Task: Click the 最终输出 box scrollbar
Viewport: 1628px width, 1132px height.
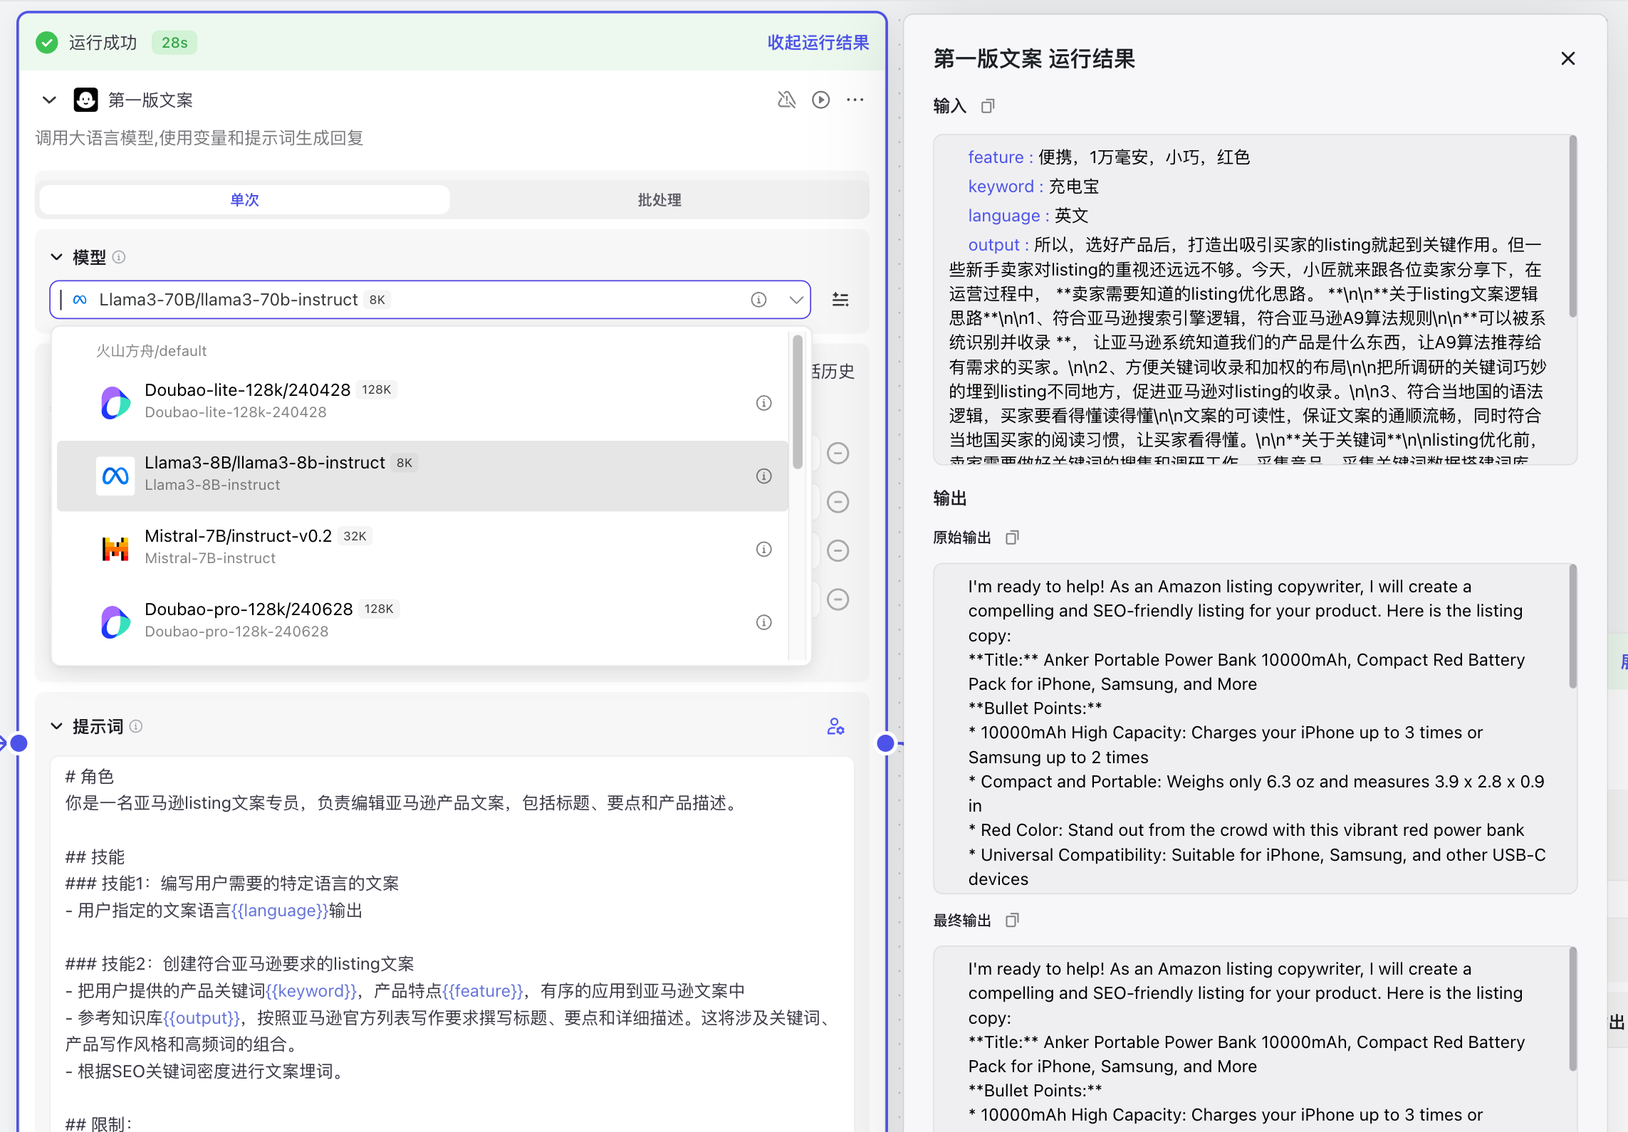Action: [1572, 1009]
